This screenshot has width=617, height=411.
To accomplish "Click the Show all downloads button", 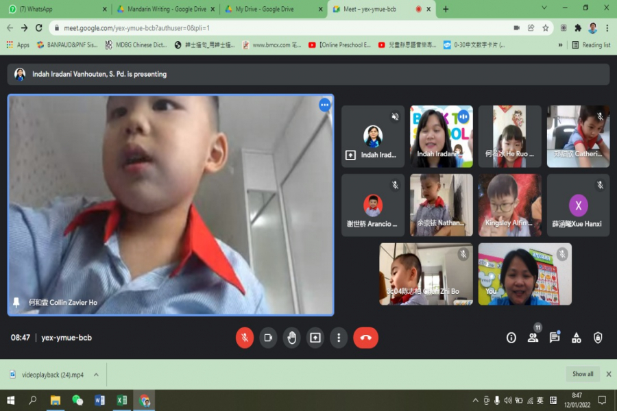I will point(583,374).
